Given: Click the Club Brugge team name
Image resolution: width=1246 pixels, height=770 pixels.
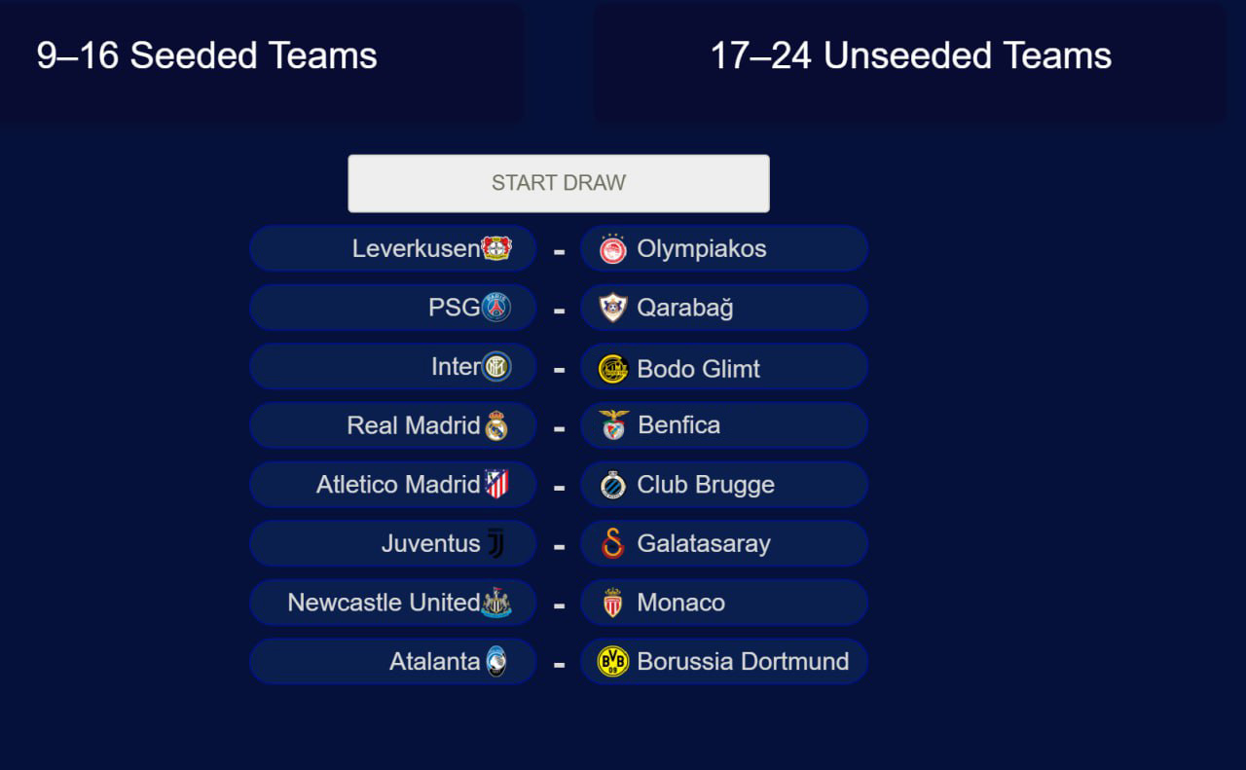Looking at the screenshot, I should [x=706, y=485].
